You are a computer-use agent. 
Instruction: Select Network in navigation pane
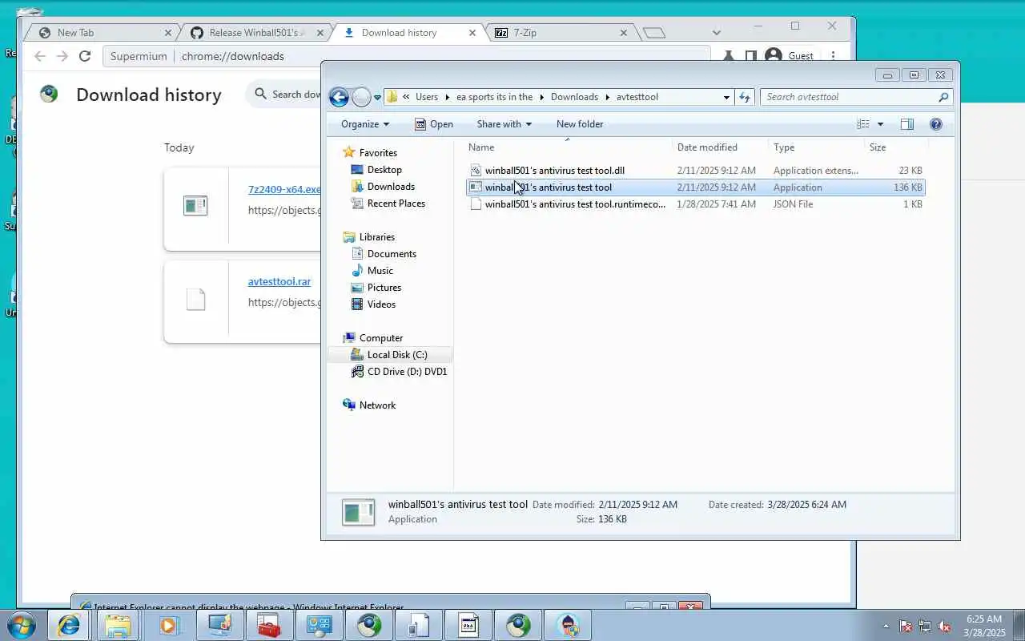[x=377, y=405]
